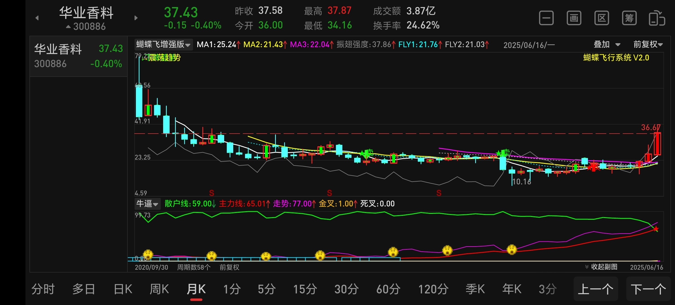Go to next stock with right arrow
The height and width of the screenshot is (305, 675).
click(x=136, y=18)
